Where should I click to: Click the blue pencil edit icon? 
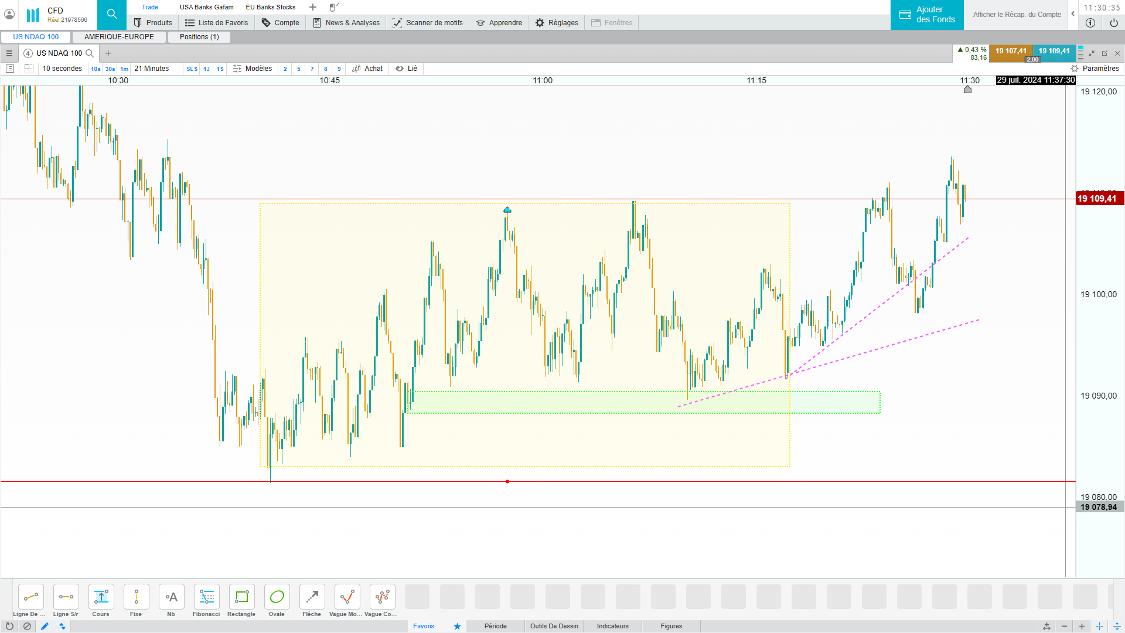tap(45, 626)
